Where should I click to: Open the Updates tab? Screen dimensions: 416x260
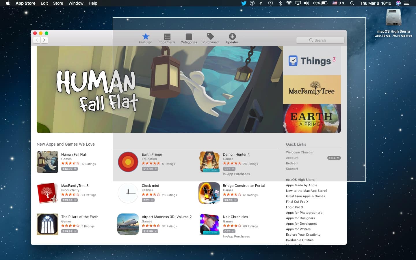point(232,38)
